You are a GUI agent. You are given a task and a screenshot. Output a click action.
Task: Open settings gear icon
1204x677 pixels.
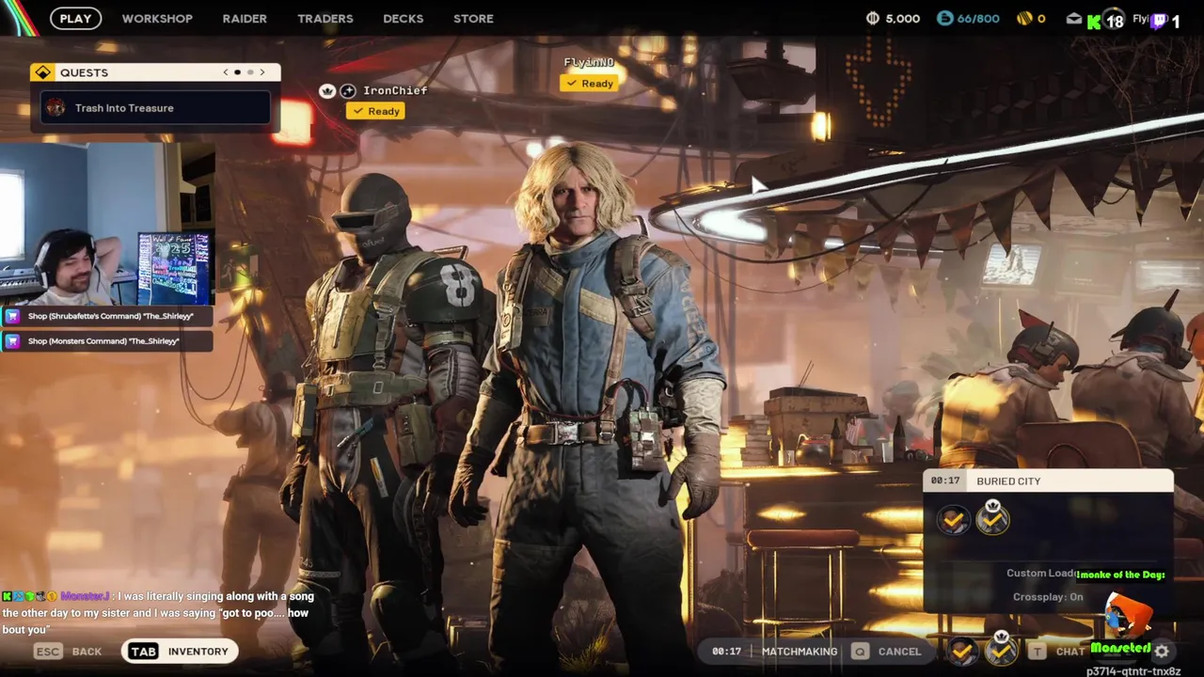coord(1163,651)
